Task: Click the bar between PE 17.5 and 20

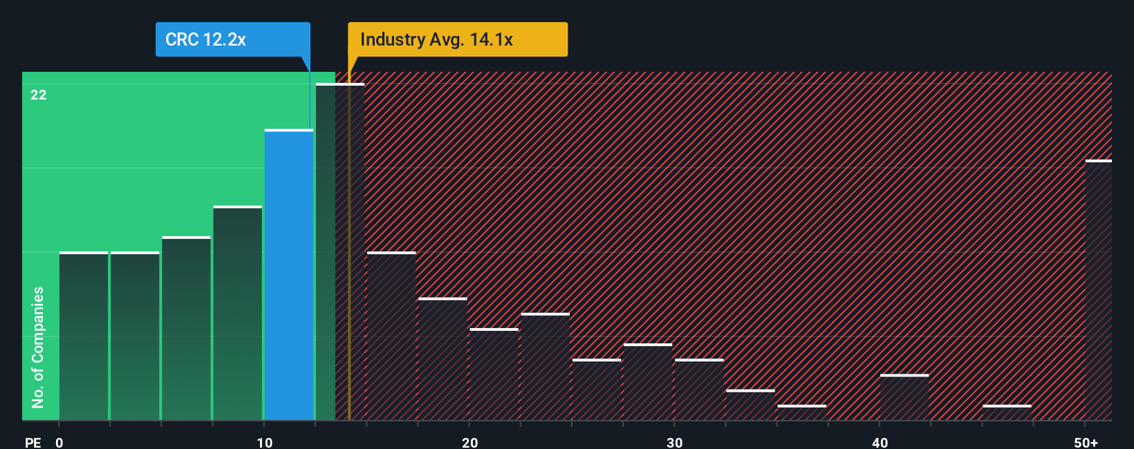Action: (443, 359)
